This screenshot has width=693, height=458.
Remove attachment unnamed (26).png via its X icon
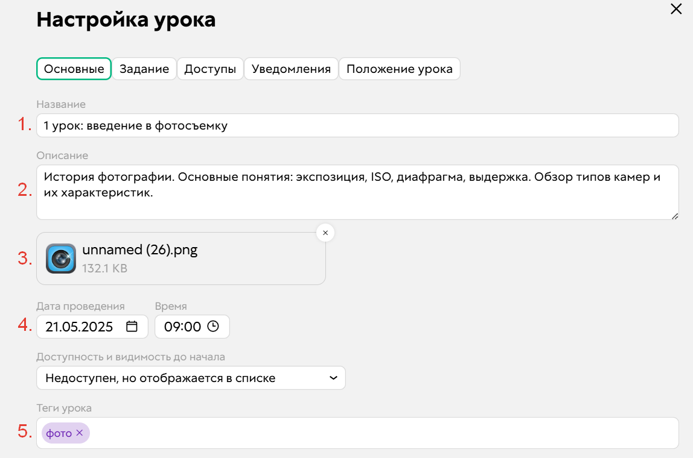pos(325,233)
